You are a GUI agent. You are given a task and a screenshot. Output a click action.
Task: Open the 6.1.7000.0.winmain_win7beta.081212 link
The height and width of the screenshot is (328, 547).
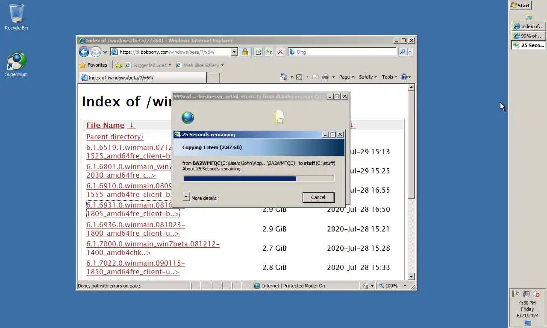[153, 248]
